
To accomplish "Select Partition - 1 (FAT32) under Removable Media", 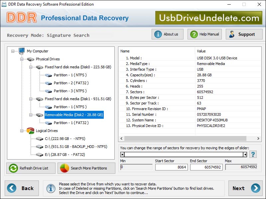I will point(71,123).
